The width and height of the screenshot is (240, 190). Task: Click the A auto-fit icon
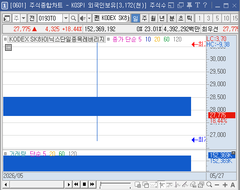point(233,185)
